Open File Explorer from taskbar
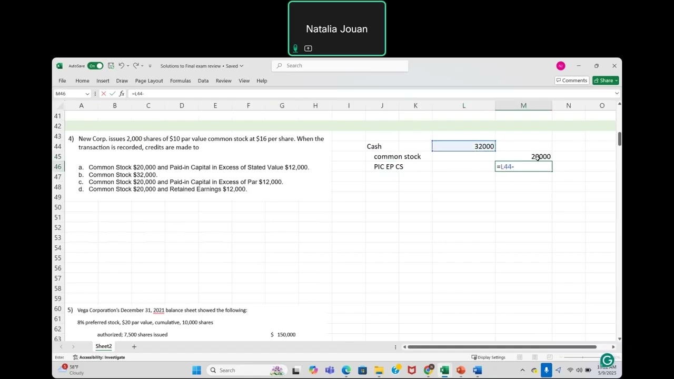The width and height of the screenshot is (674, 379). tap(379, 370)
